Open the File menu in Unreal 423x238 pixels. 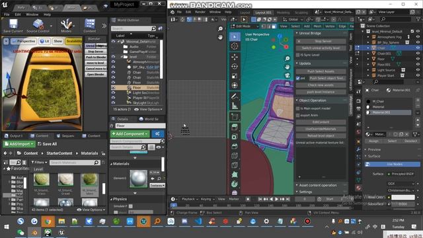click(x=7, y=15)
